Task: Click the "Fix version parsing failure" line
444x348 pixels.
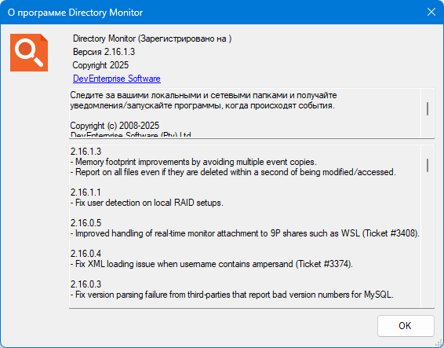Action: 232,295
